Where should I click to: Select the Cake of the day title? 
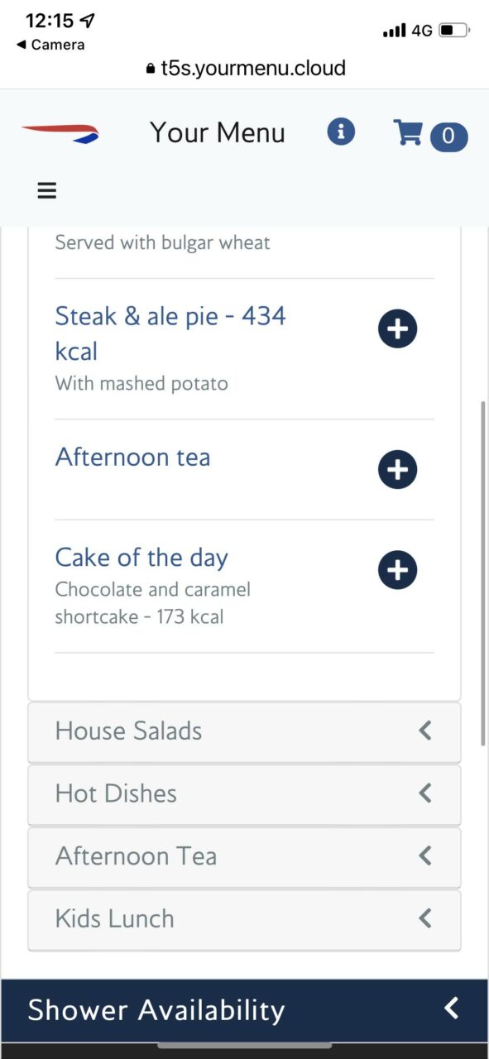(141, 558)
